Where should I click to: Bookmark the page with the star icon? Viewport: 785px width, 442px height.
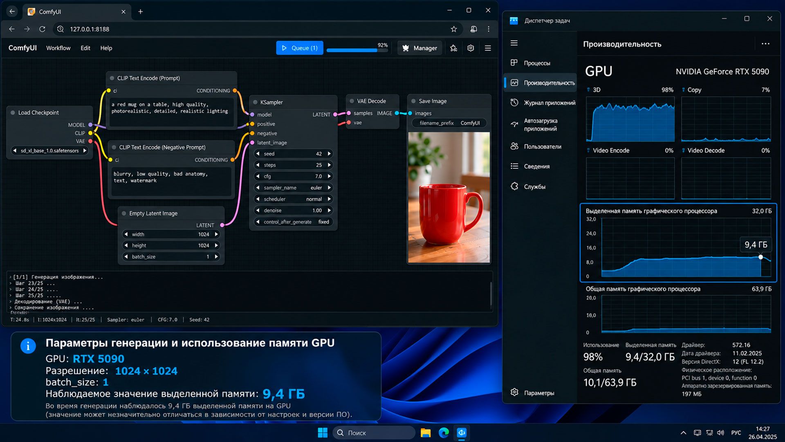pos(454,29)
